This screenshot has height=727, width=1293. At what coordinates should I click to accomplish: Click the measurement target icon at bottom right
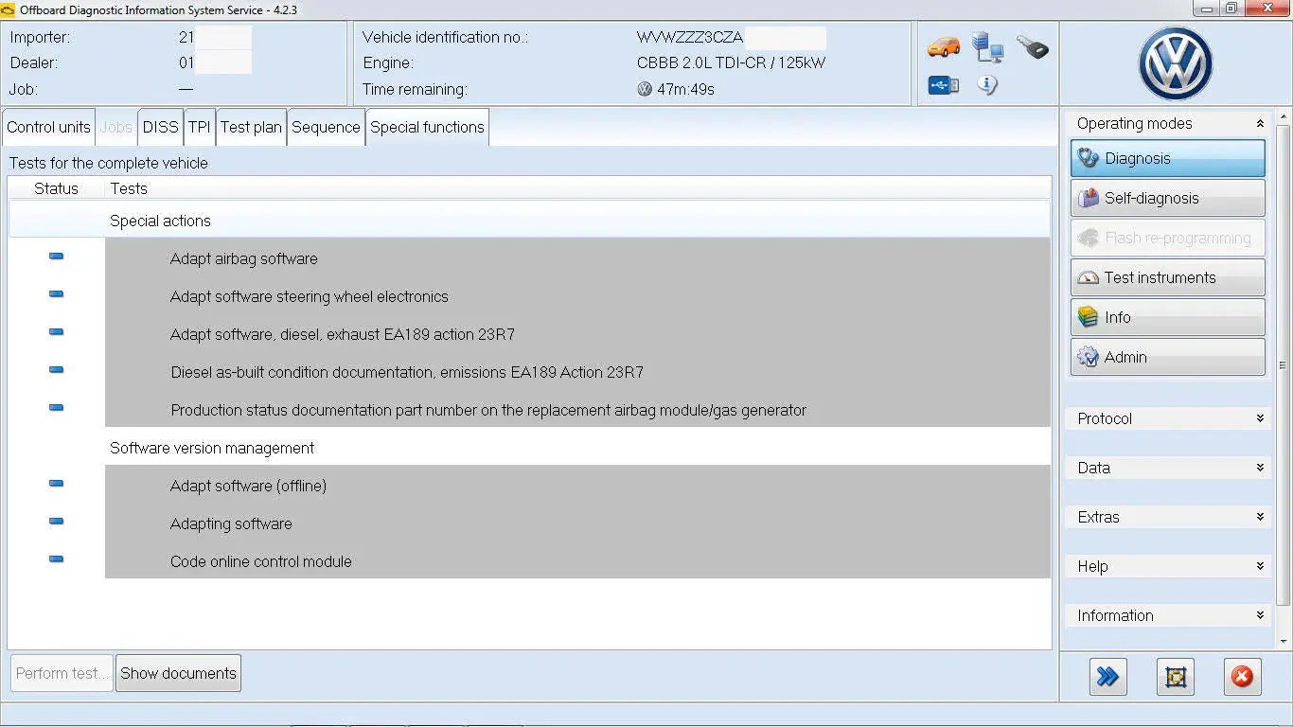coord(1175,676)
